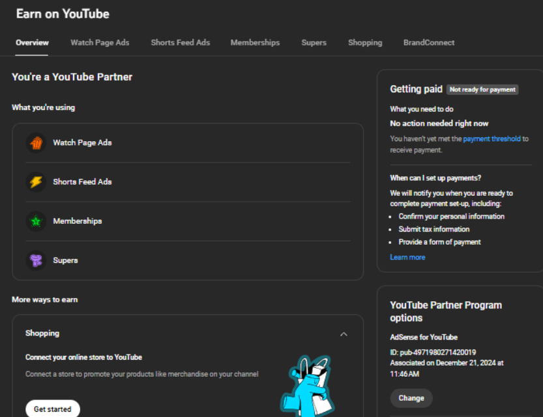Select the Supers tab
The image size is (543, 417).
click(x=314, y=42)
